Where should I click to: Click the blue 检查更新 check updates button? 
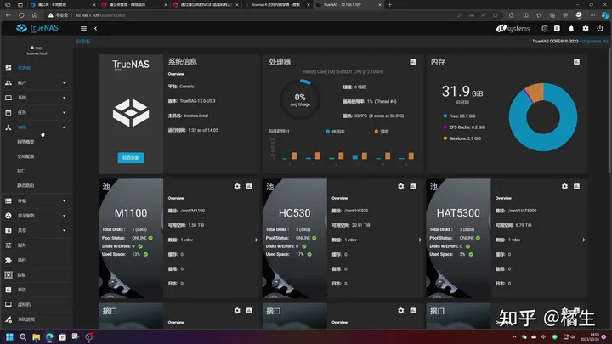tap(131, 158)
